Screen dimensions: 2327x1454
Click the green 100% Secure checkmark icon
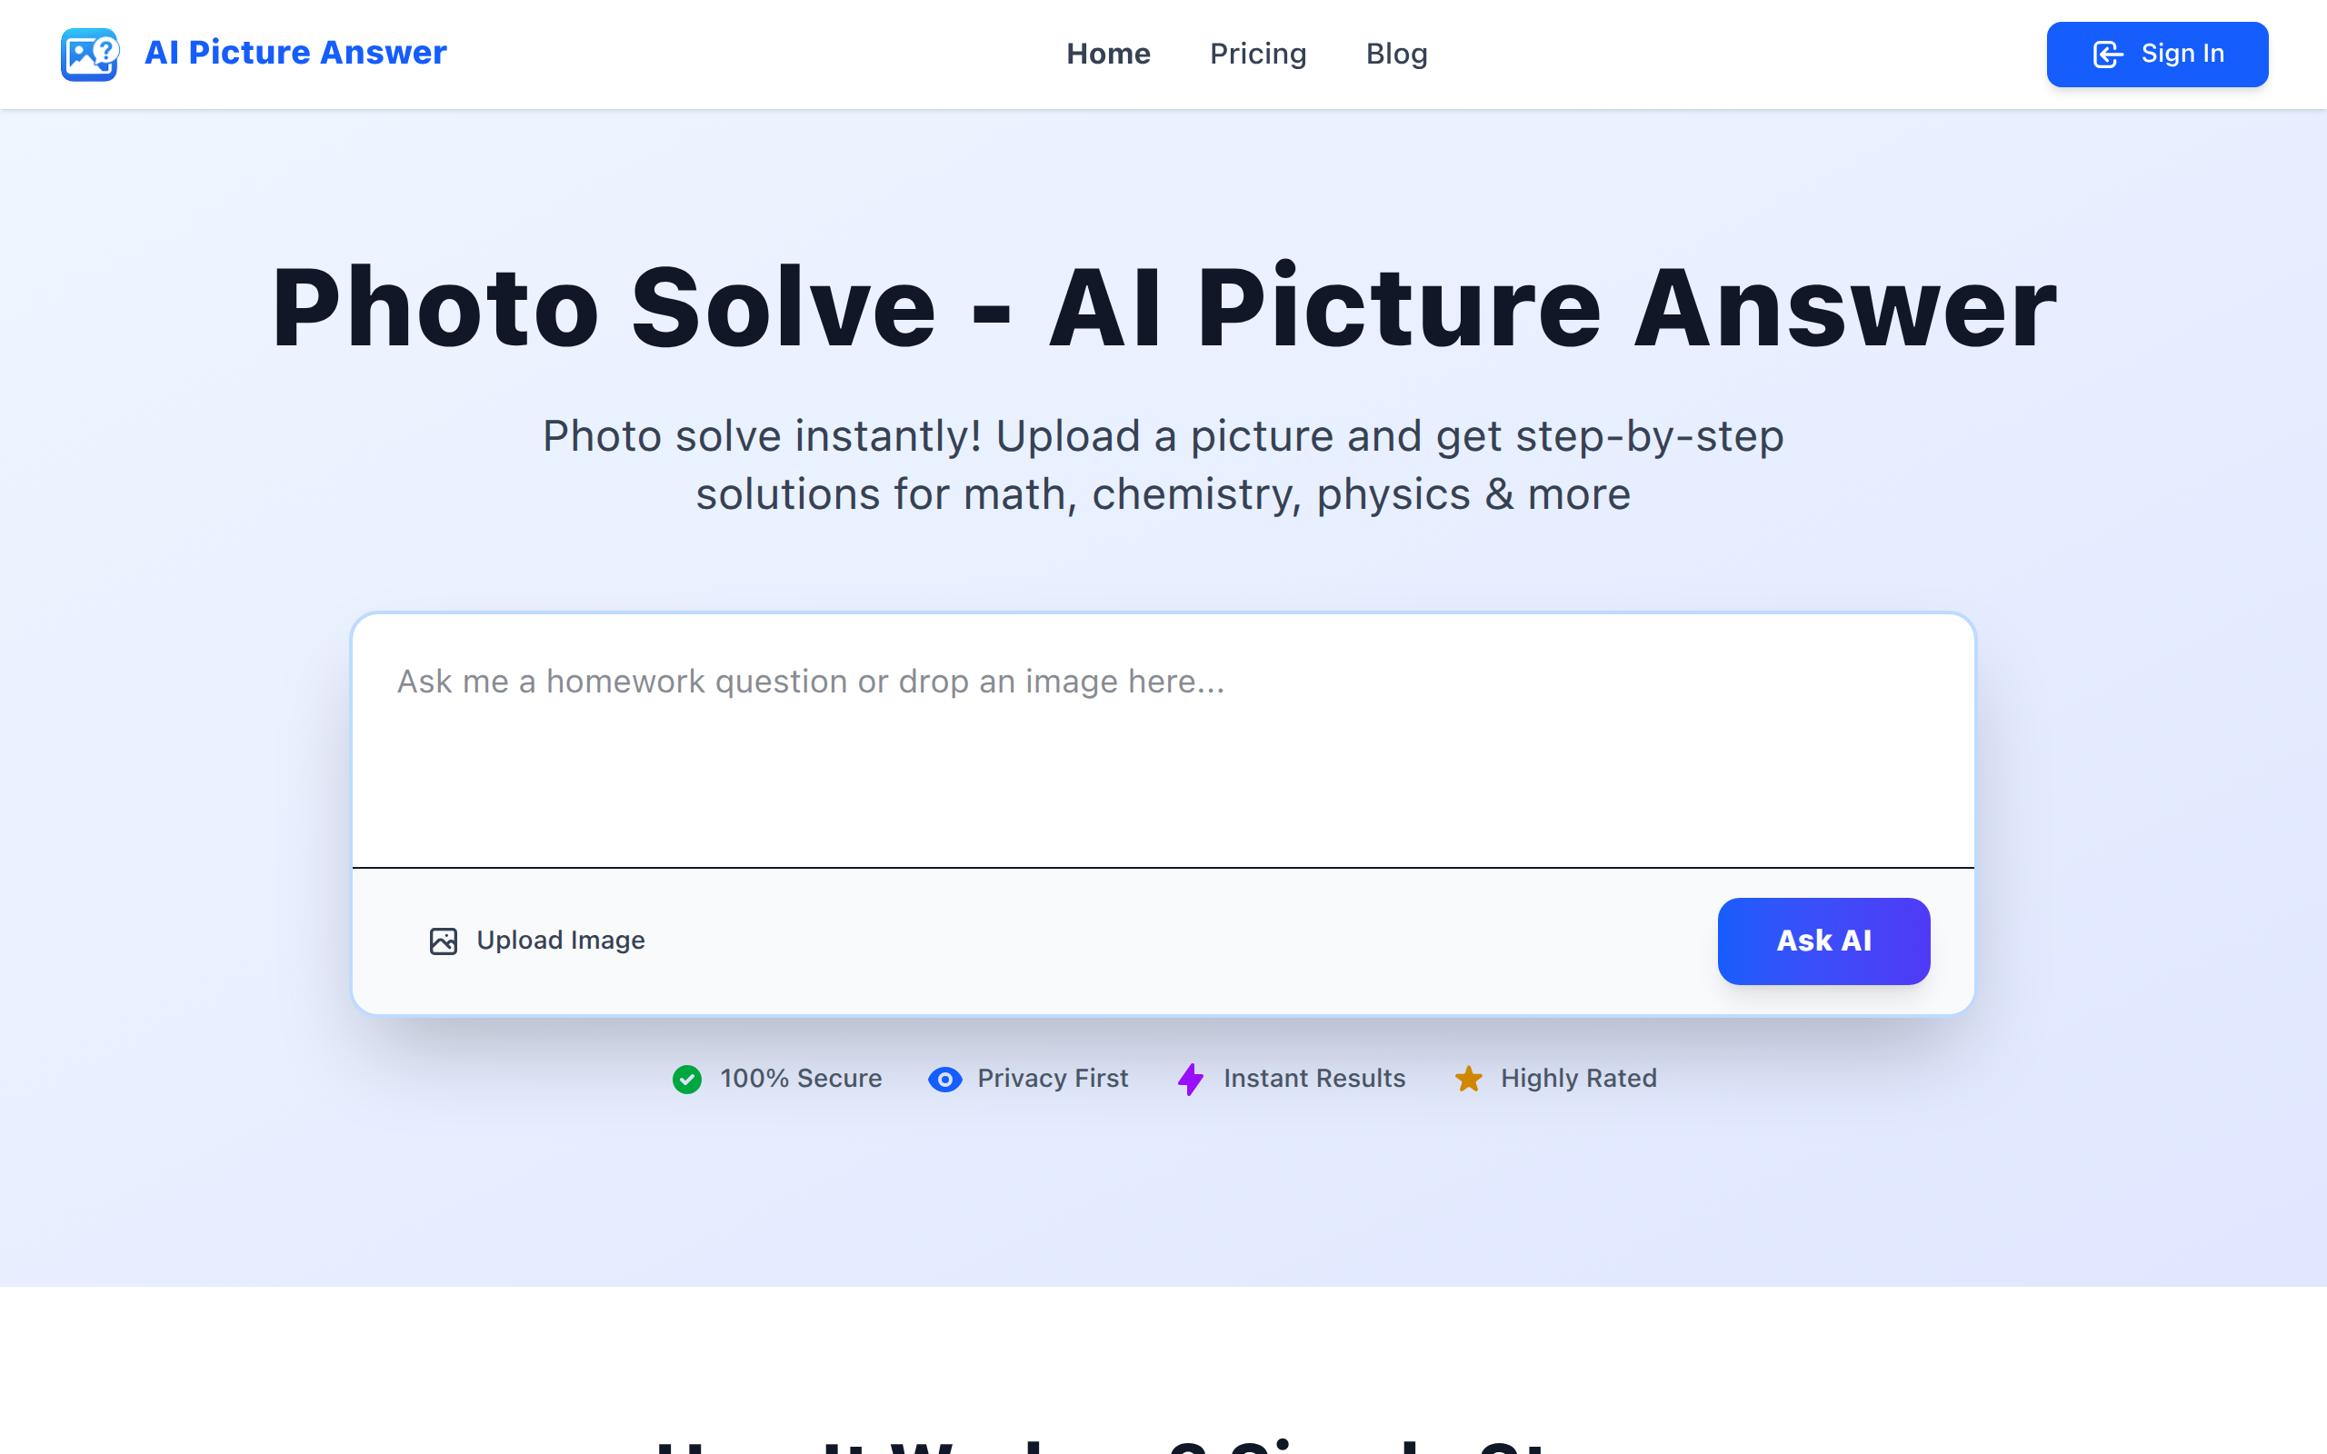point(686,1079)
